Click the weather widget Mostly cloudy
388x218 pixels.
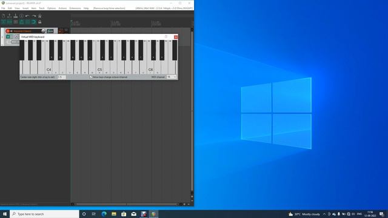click(x=304, y=214)
